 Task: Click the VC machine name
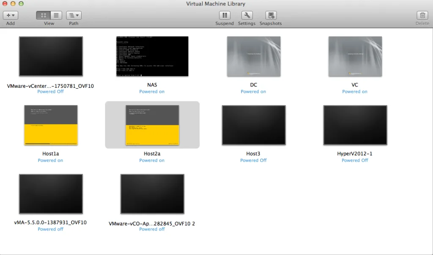tap(355, 85)
